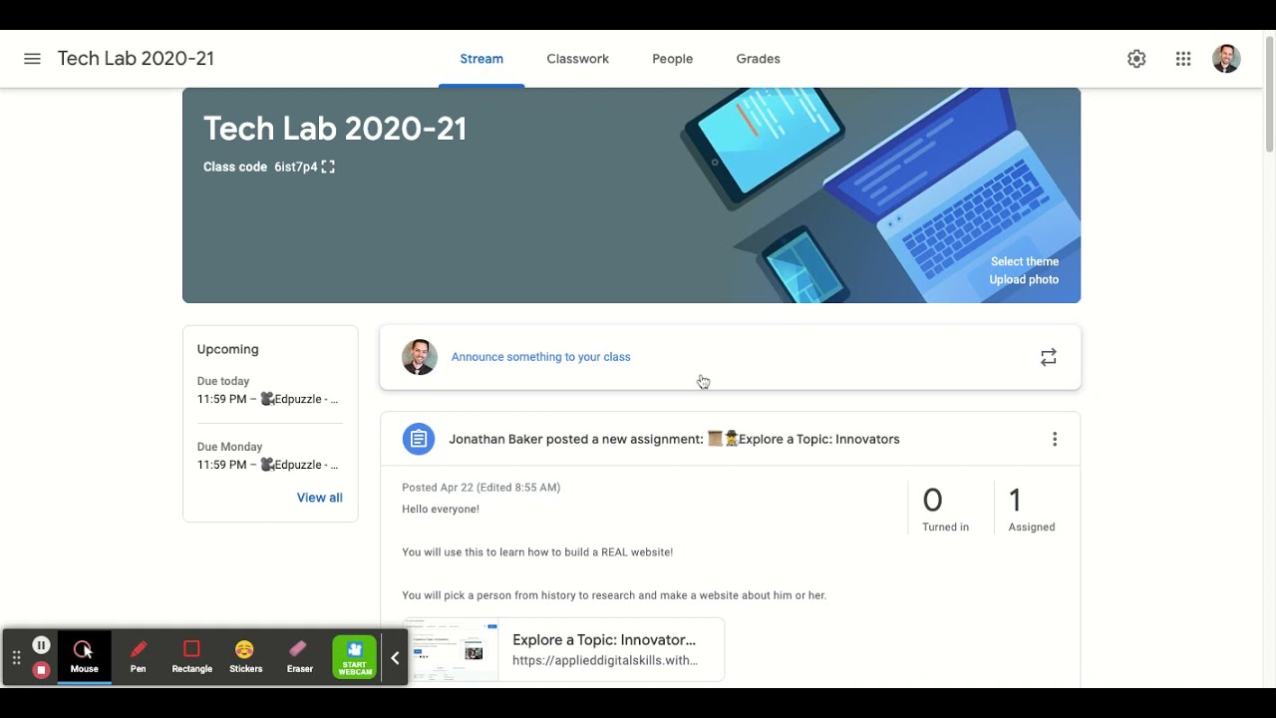Click the Tech Lab 2020-21 header title
The height and width of the screenshot is (718, 1276).
pos(136,59)
